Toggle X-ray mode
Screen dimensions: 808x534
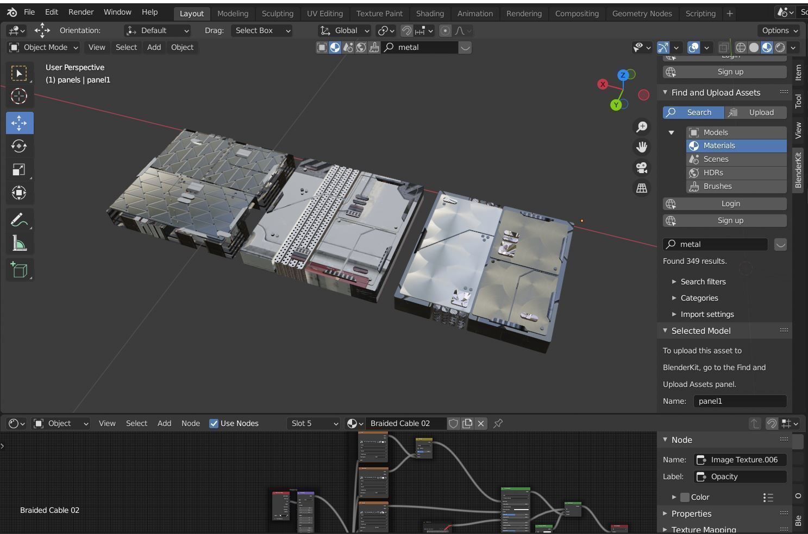click(x=723, y=48)
